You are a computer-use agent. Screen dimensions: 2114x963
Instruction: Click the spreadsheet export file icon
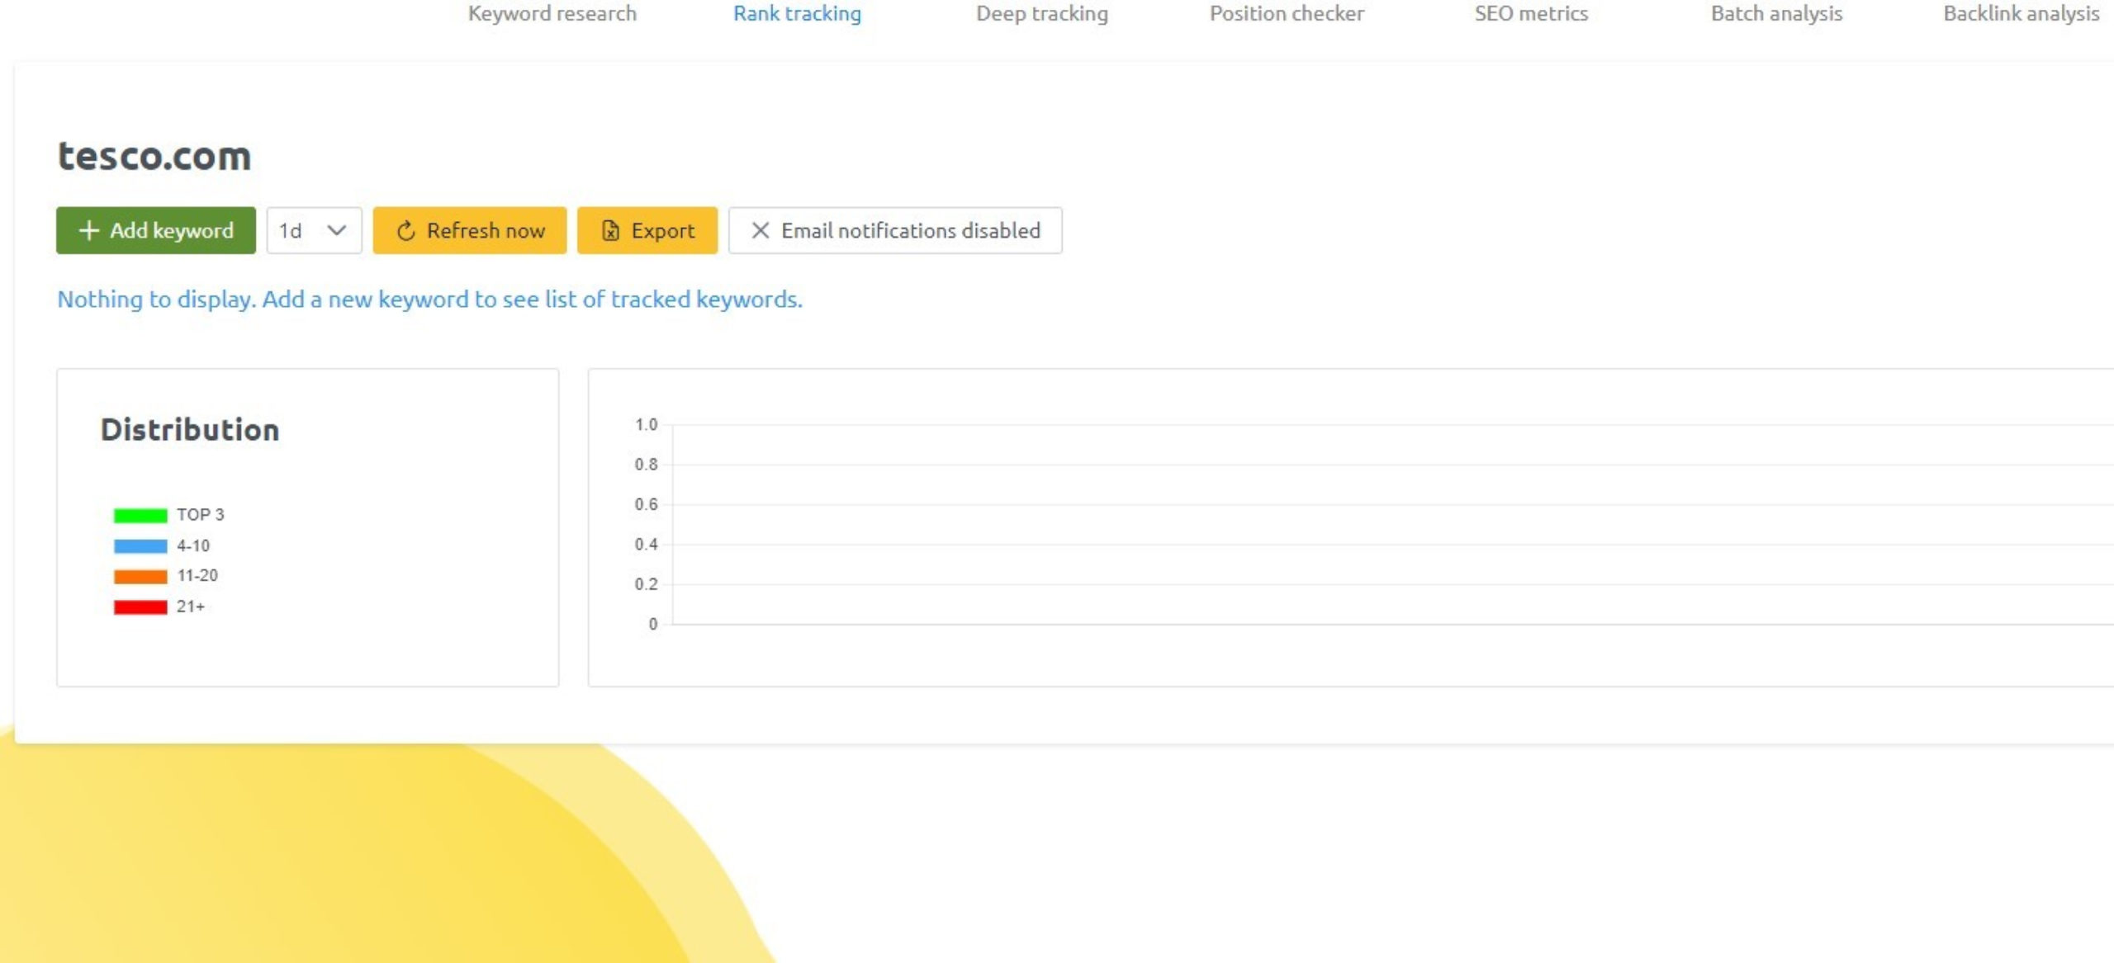(x=610, y=231)
